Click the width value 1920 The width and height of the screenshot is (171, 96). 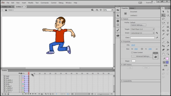136,49
